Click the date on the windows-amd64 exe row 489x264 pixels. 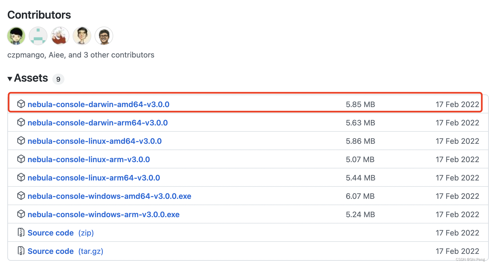[457, 196]
